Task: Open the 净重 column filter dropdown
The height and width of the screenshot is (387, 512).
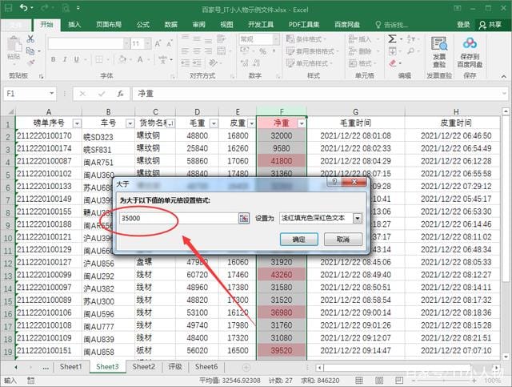Action: point(301,123)
